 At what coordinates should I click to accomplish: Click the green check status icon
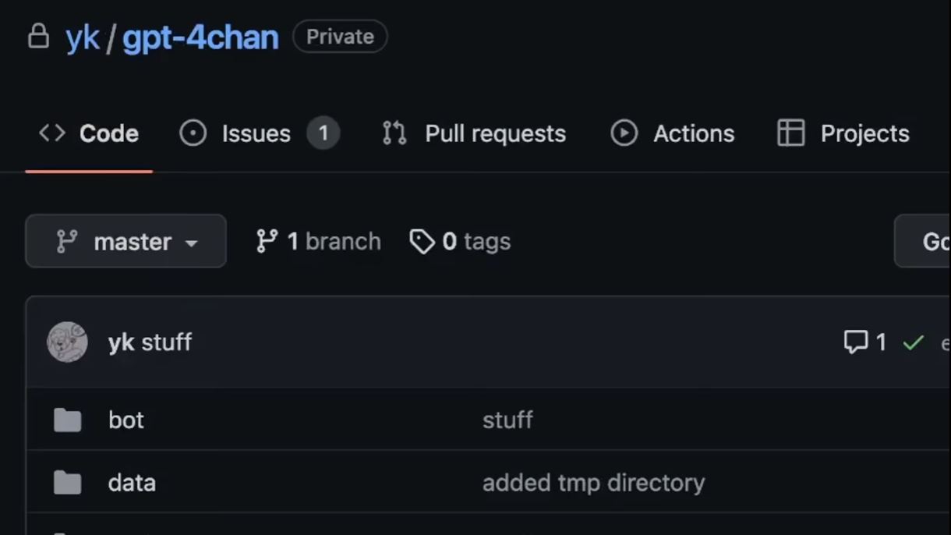914,342
